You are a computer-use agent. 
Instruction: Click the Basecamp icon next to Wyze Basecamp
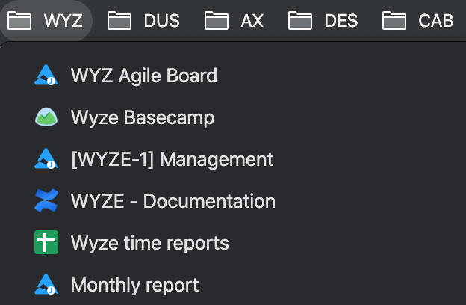[46, 117]
